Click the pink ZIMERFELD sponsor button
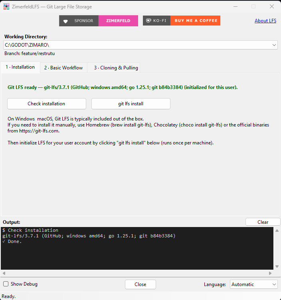 pos(118,21)
